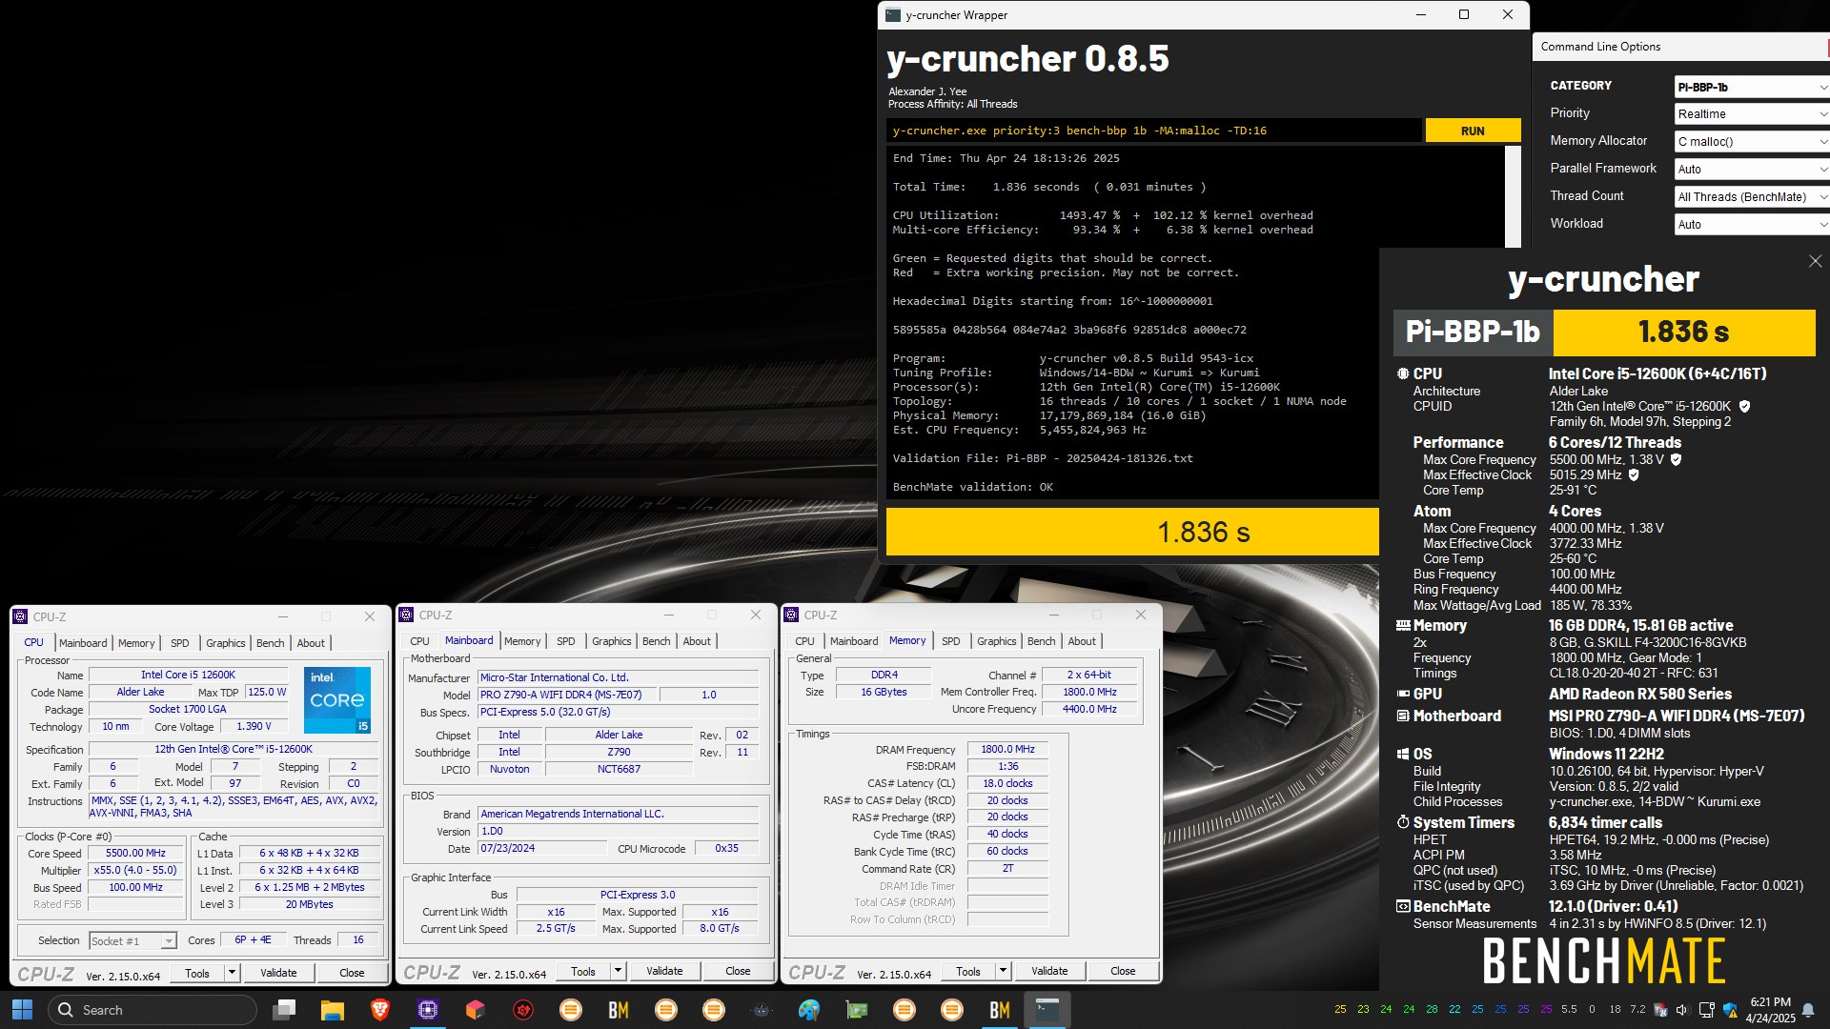
Task: Click the BenchMate section icon near version 12.1.0
Action: (1403, 906)
